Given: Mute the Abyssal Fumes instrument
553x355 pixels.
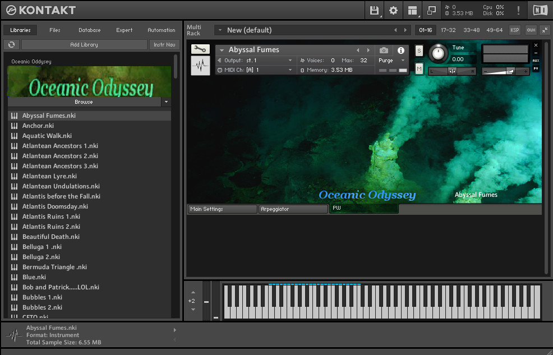Looking at the screenshot, I should point(419,69).
